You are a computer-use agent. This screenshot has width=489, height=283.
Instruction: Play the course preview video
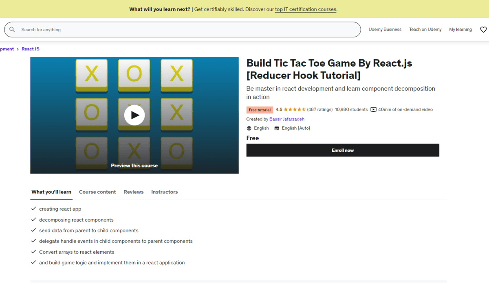pos(134,115)
